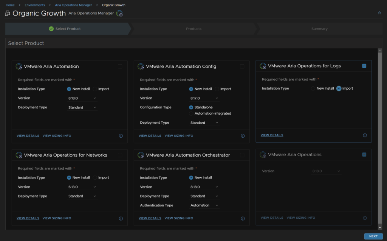387x241 pixels.
Task: Open Automation Config version 8.17.0 dropdown
Action: [204, 98]
